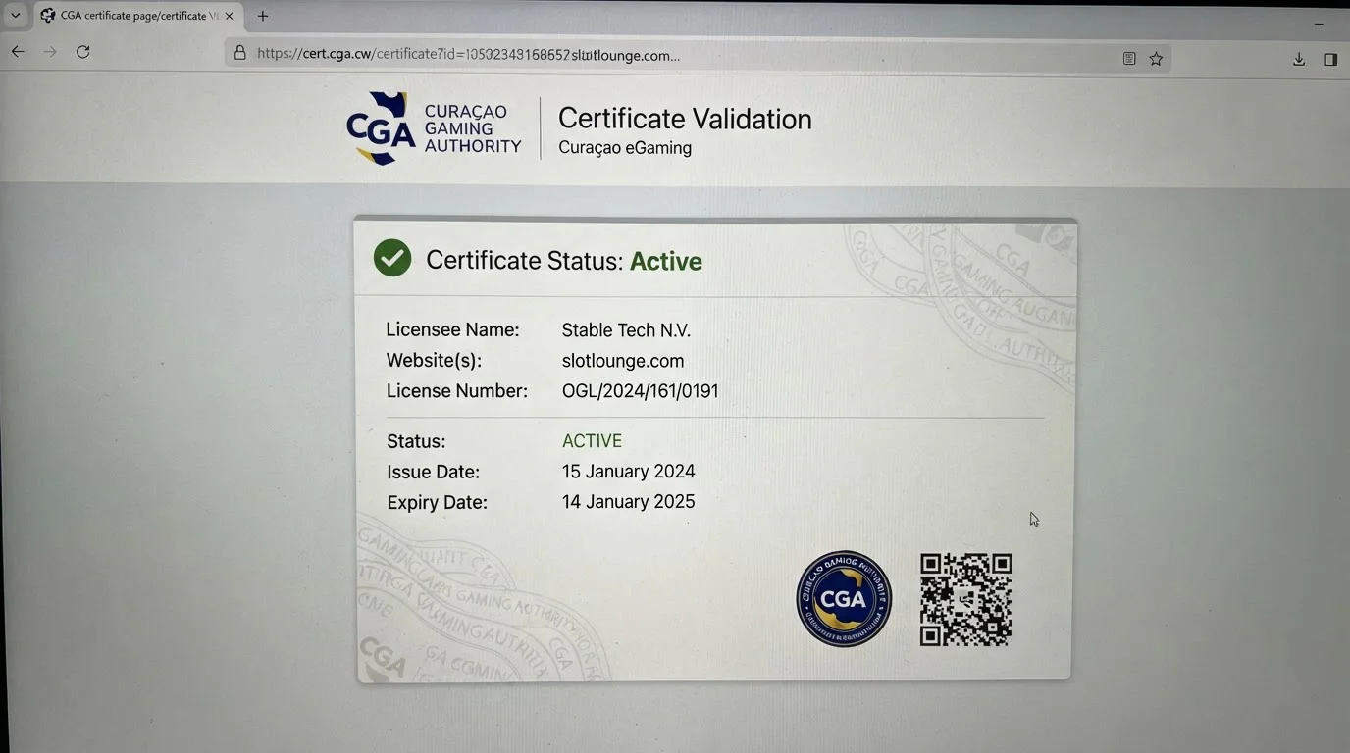Select expiry date 14 January 2025

(x=628, y=502)
